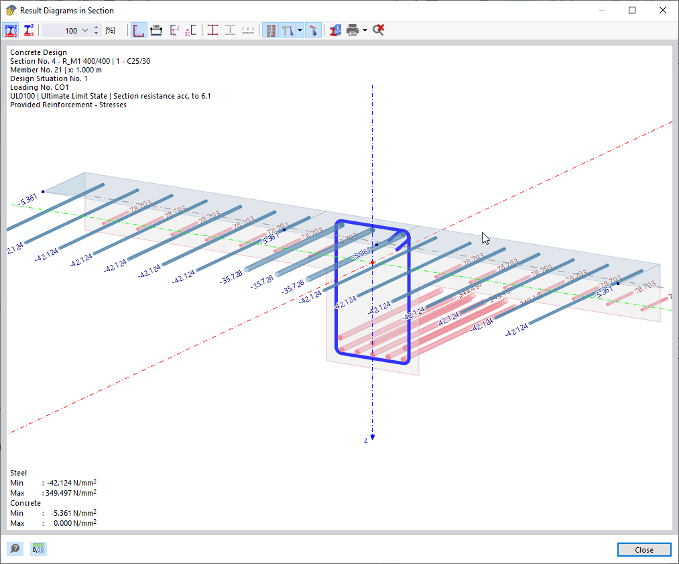The width and height of the screenshot is (679, 564).
Task: Maximize the Result Diagrams window
Action: (632, 11)
